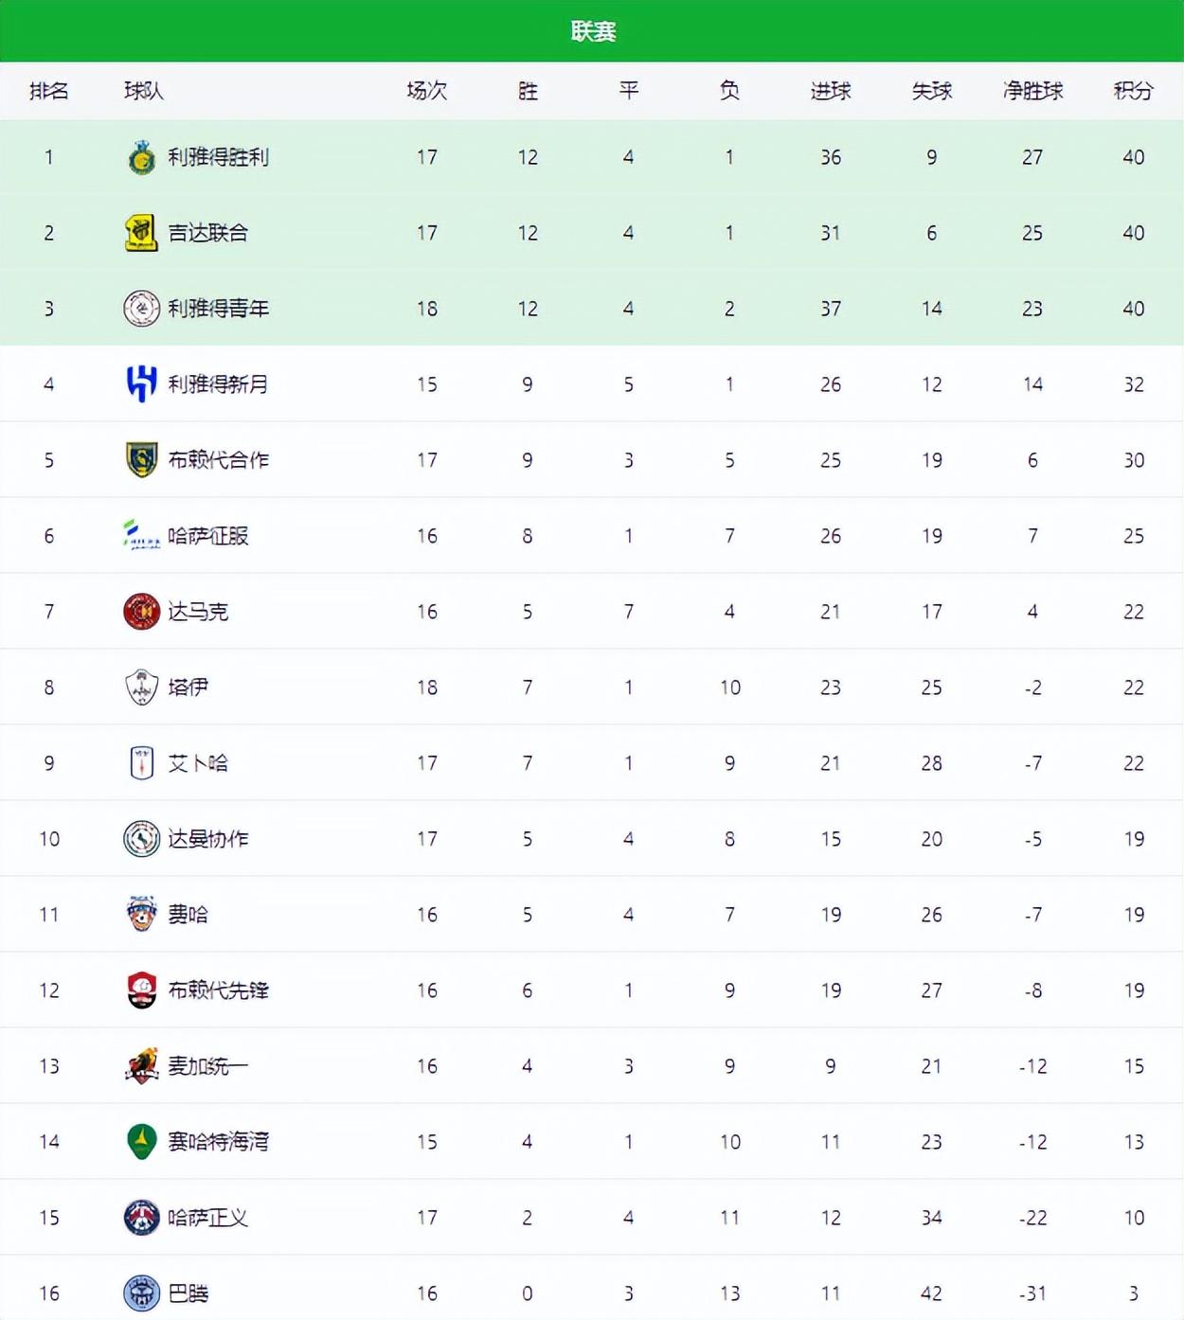Click the 哈萨正义 team badge
Viewport: 1184px width, 1320px height.
pos(141,1218)
